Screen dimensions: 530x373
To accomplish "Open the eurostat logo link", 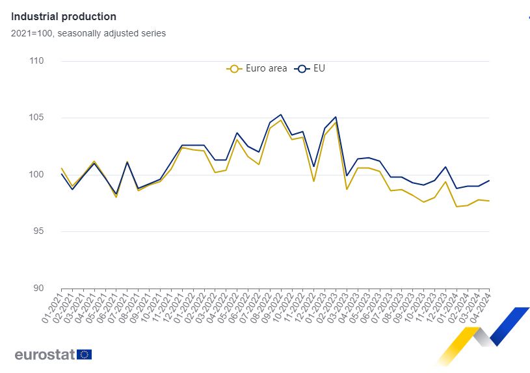I will 45,355.
